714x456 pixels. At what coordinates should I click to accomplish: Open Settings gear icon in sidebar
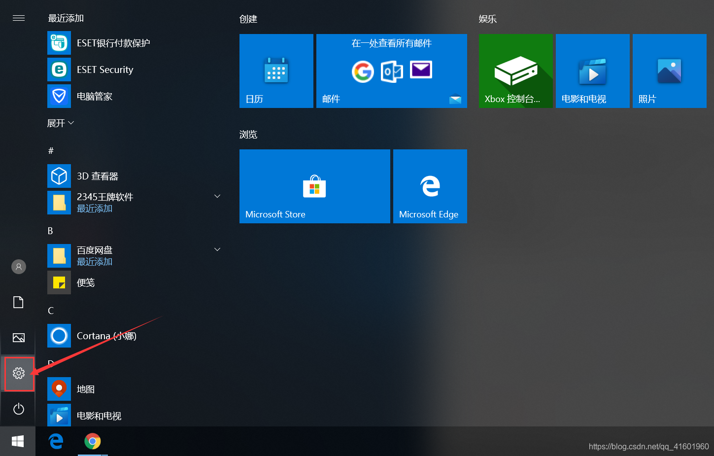coord(19,373)
